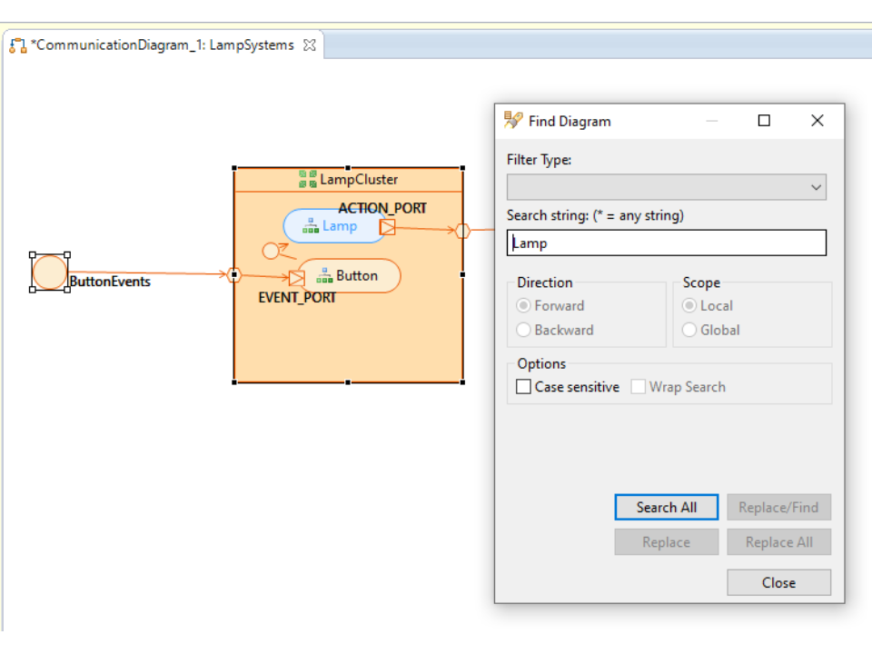
Task: Enable the Case sensitive checkbox
Action: click(524, 387)
